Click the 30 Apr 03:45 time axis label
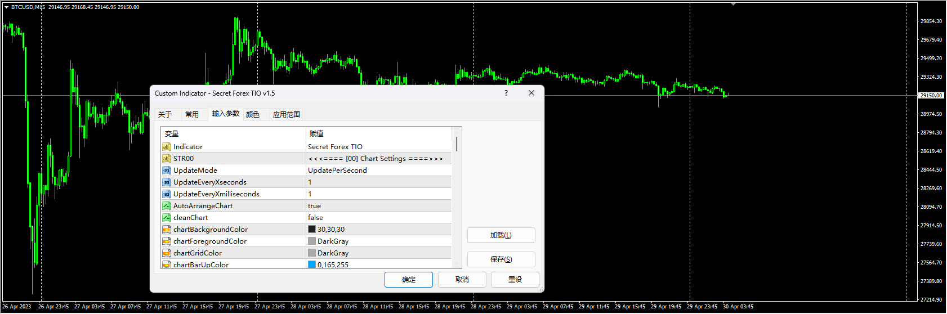Viewport: 947px width, 314px height. tap(738, 307)
